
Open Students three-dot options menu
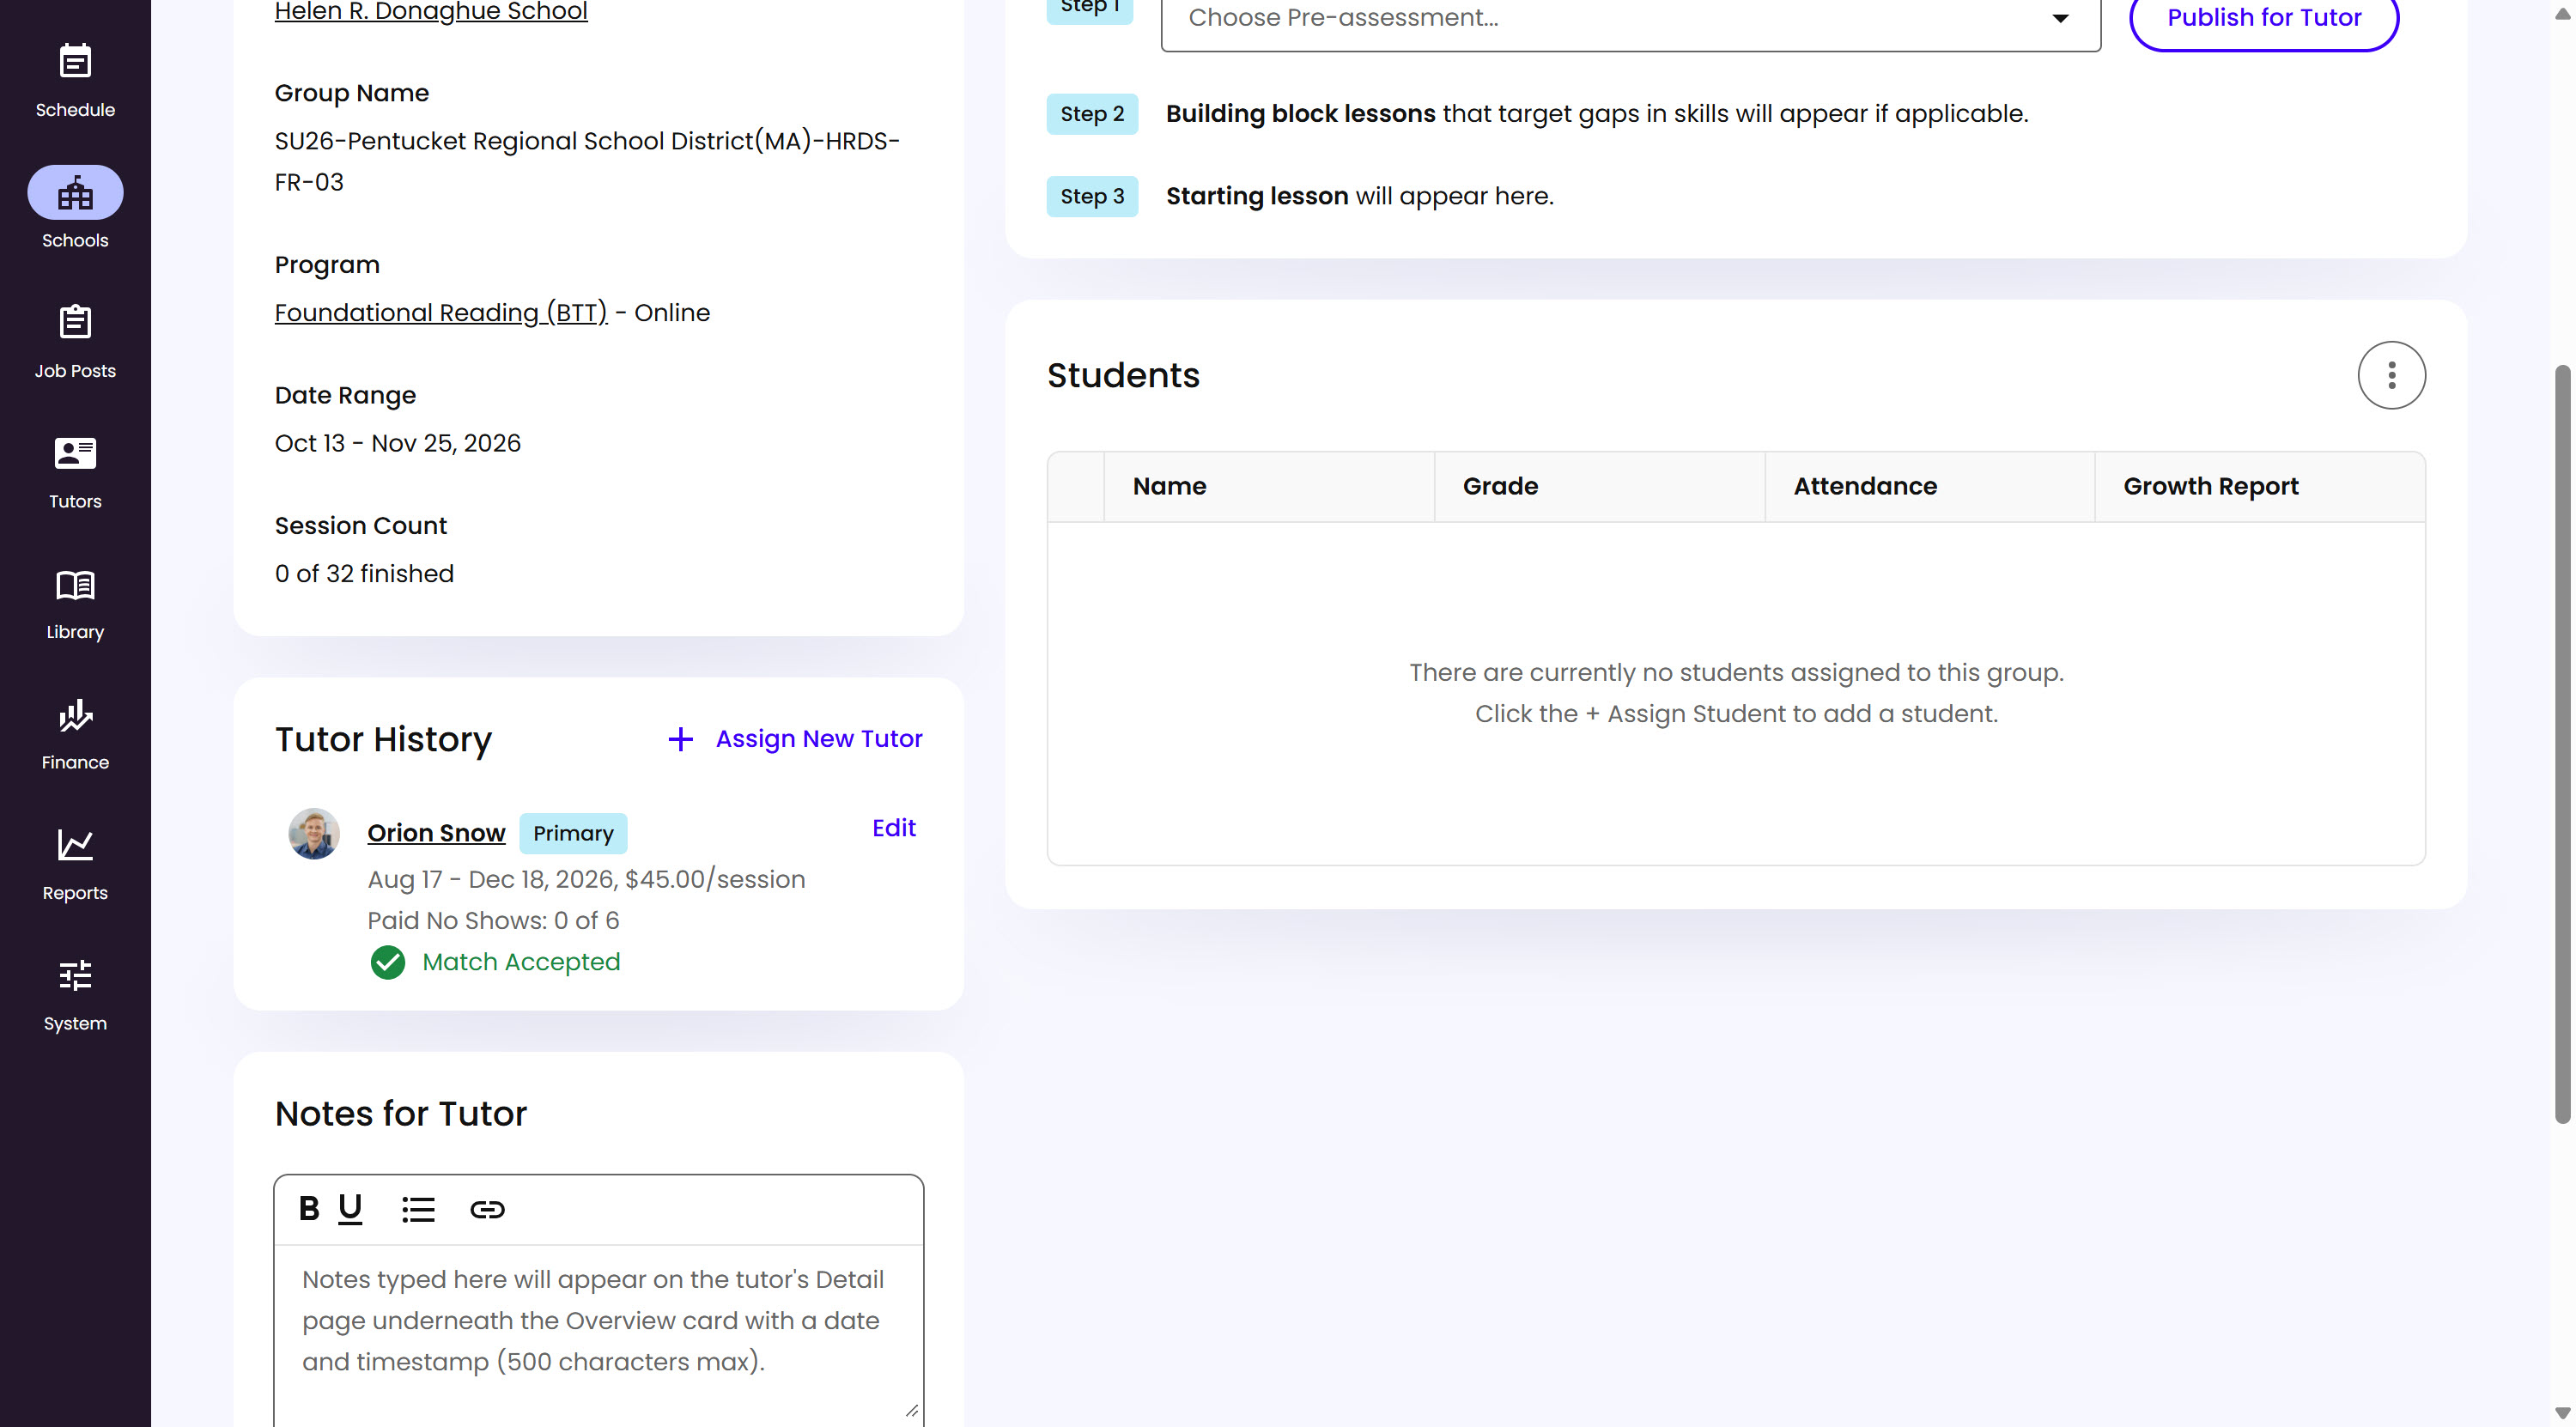[x=2391, y=375]
